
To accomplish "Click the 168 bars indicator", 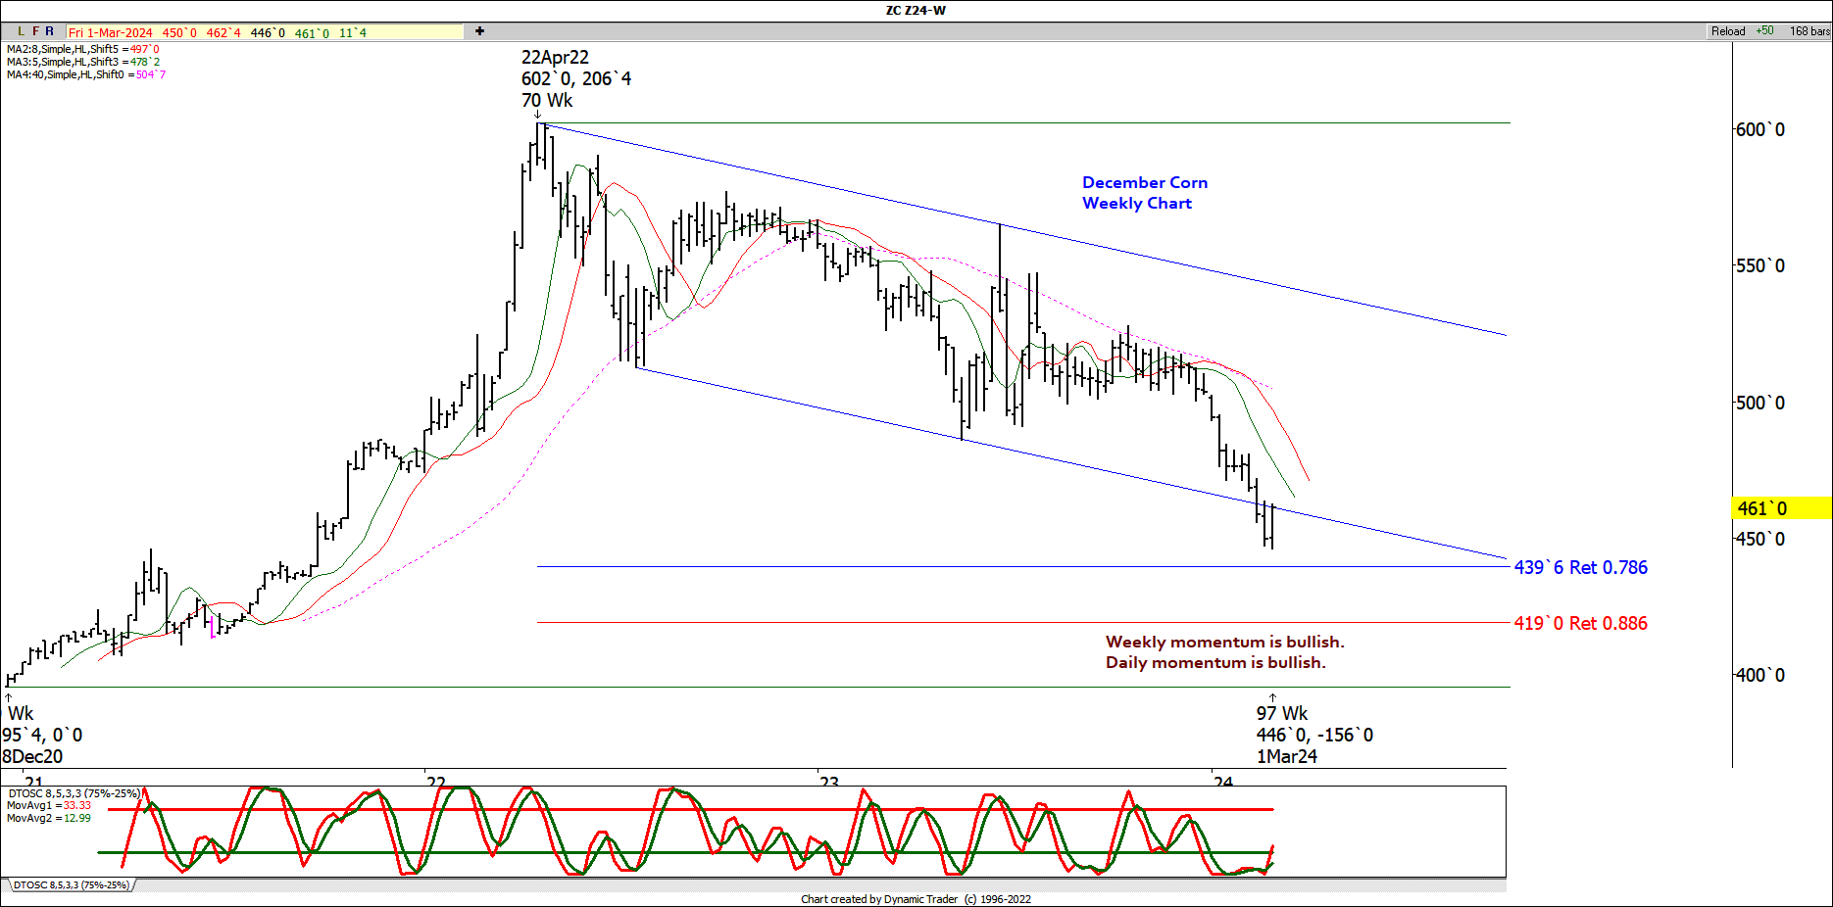I will (1809, 31).
